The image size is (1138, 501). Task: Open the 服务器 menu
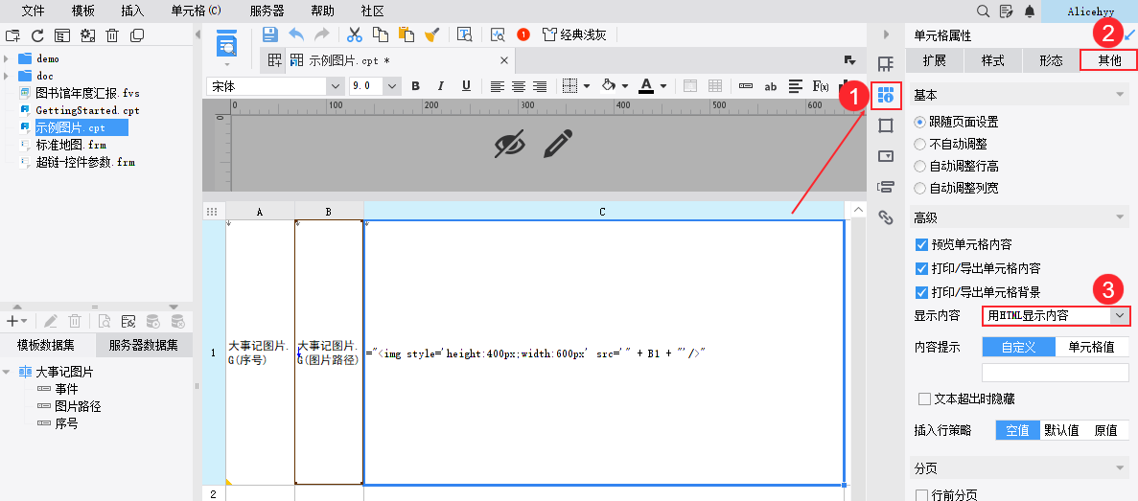click(267, 11)
